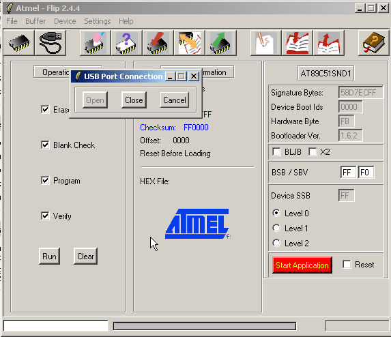Select the Level 1 radio button

click(276, 228)
